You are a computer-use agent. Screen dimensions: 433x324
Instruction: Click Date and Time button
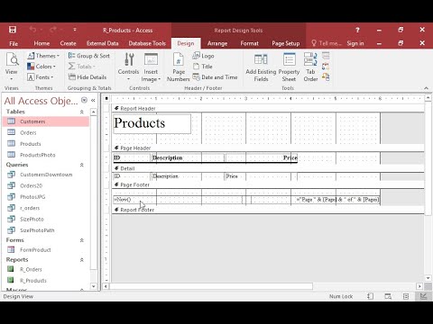pos(215,77)
